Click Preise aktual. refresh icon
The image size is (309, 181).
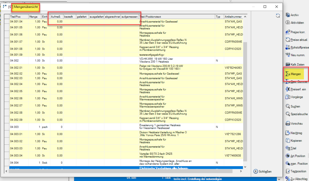point(288,40)
